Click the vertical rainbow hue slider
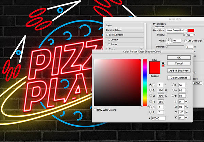Viewport: 204px width, 142px height. (145, 82)
